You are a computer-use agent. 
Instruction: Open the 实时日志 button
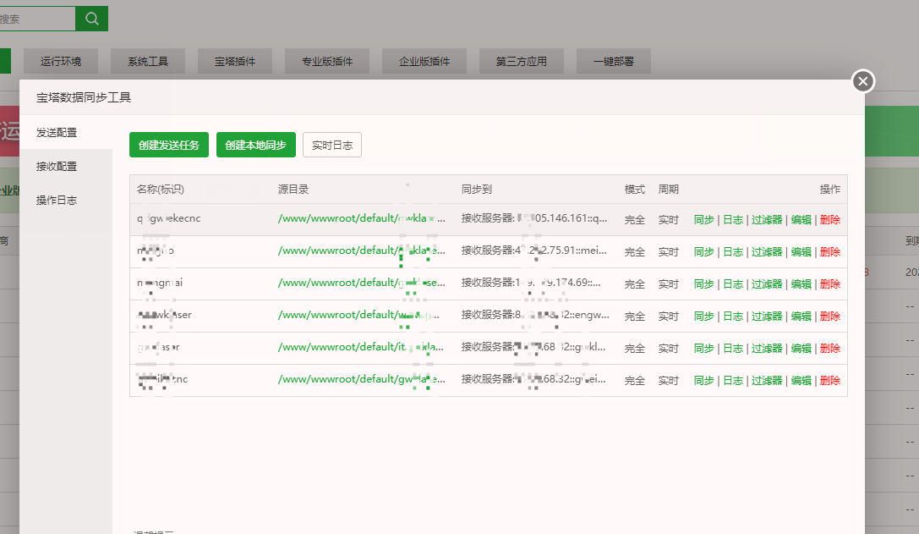pos(332,145)
